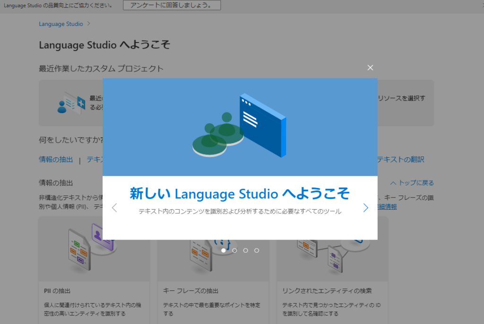Click the chevron after Language Studio breadcrumb
The width and height of the screenshot is (484, 324).
tap(89, 24)
